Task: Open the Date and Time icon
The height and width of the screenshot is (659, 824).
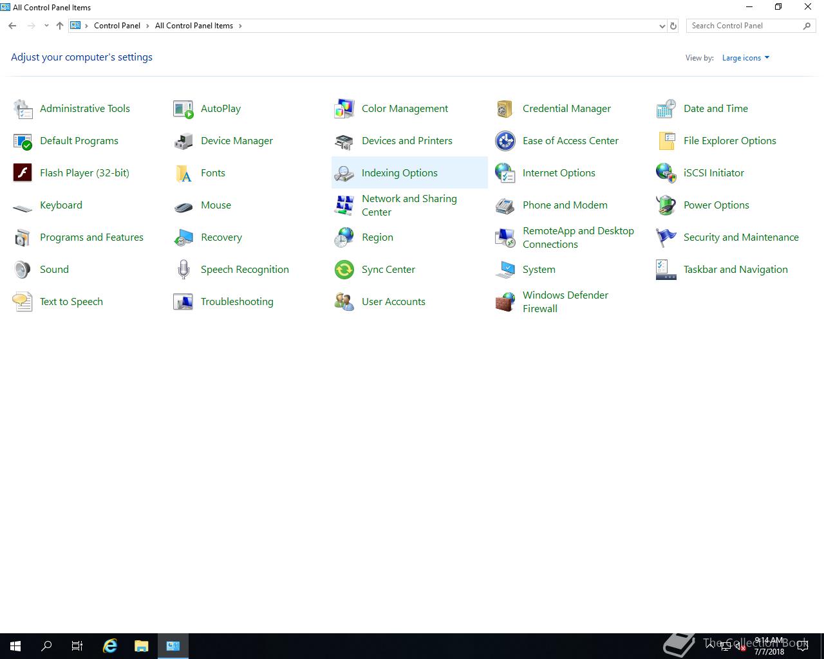Action: click(x=666, y=109)
